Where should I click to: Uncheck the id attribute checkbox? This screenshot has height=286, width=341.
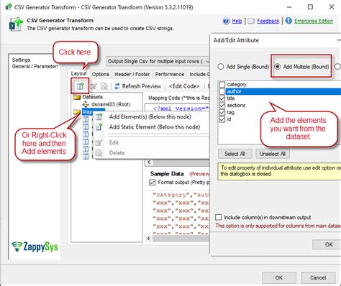coord(222,119)
